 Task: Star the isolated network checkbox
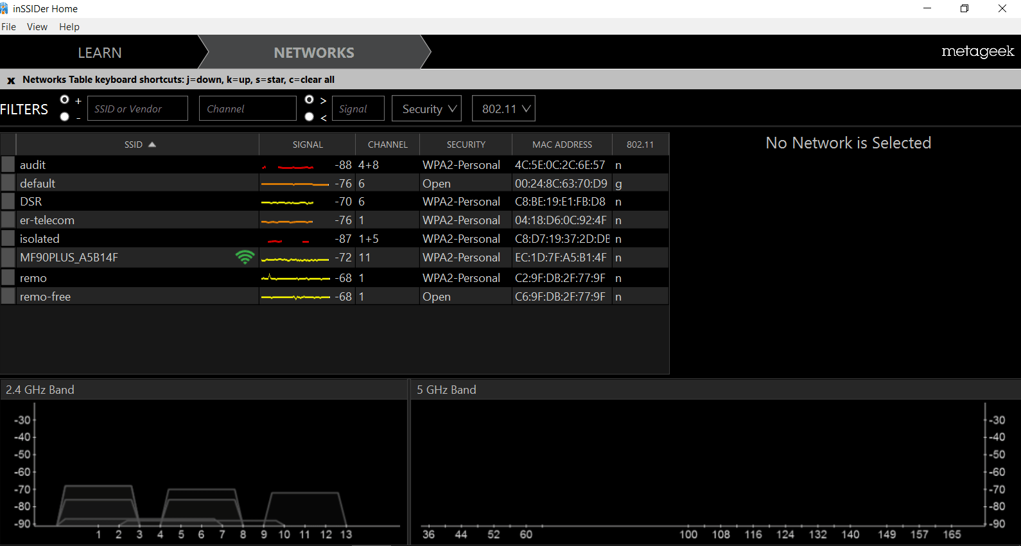point(8,239)
